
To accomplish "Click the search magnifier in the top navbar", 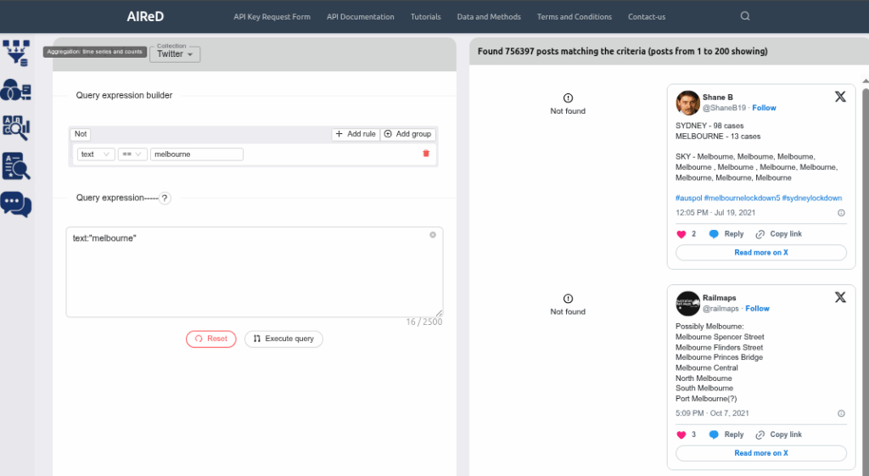I will point(745,16).
